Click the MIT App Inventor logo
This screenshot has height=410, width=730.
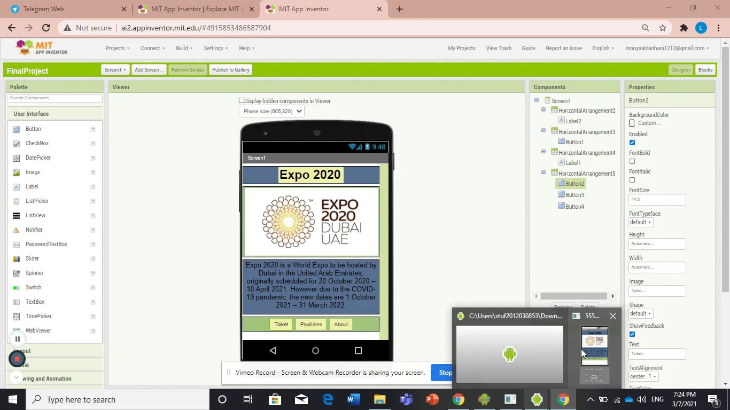click(42, 48)
